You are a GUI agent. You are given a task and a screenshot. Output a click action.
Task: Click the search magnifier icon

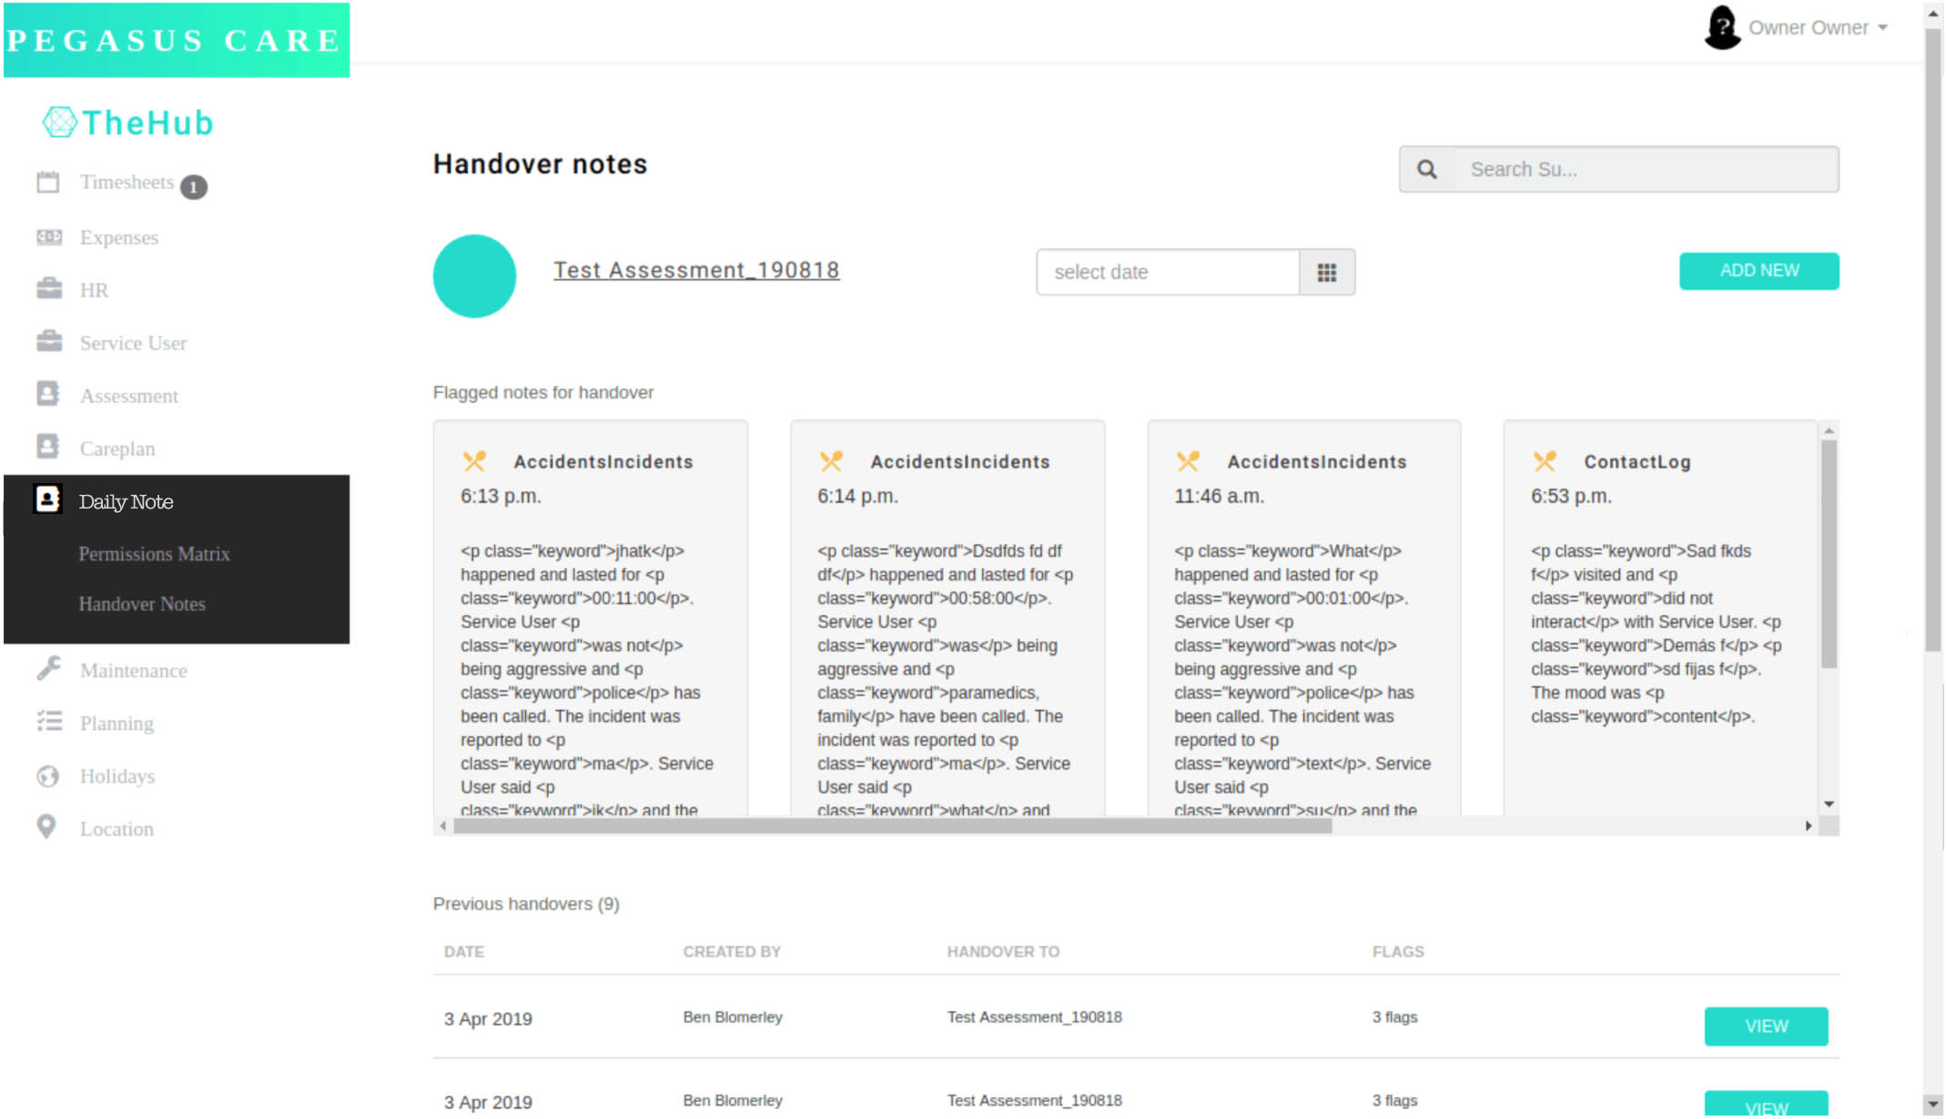[1426, 170]
